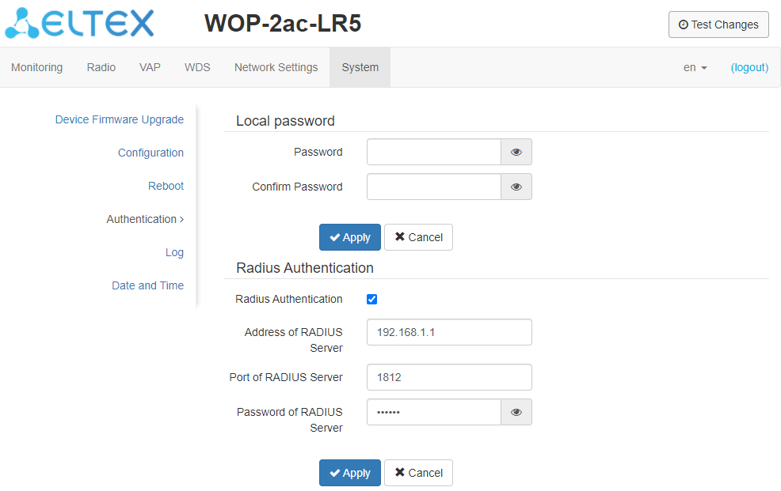
Task: Open the Authentication sidebar section
Action: click(x=145, y=219)
